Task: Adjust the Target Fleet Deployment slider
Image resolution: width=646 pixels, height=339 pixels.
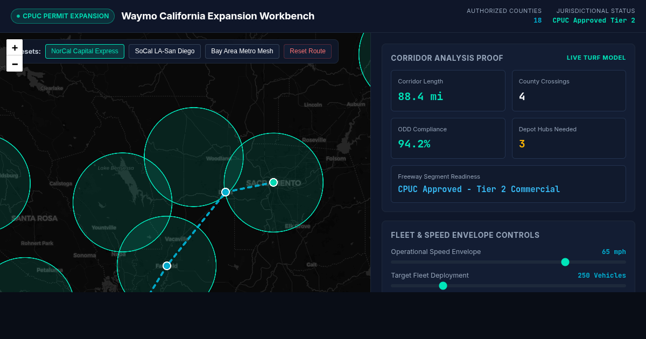Action: coord(508,286)
